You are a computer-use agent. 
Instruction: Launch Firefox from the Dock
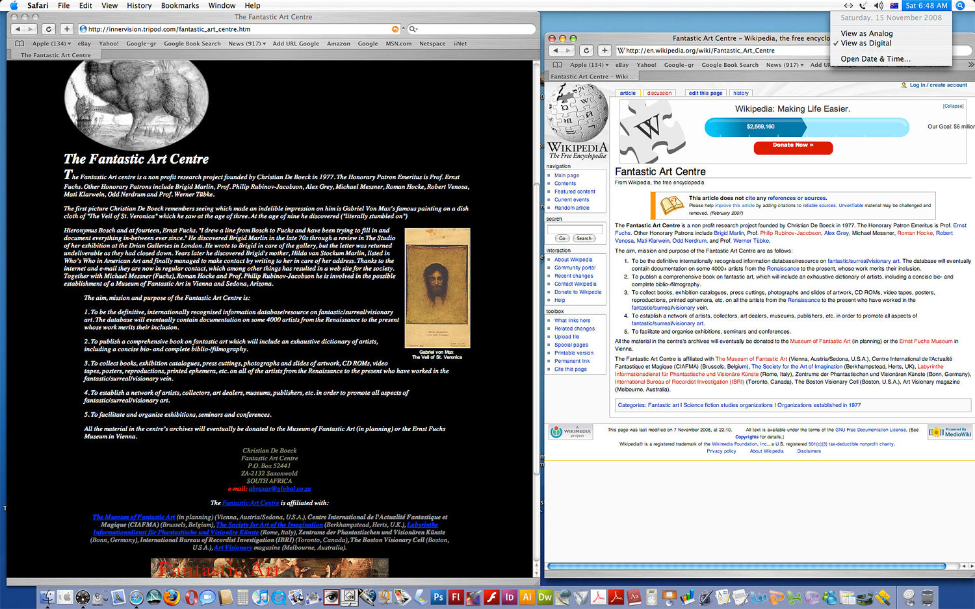172,597
